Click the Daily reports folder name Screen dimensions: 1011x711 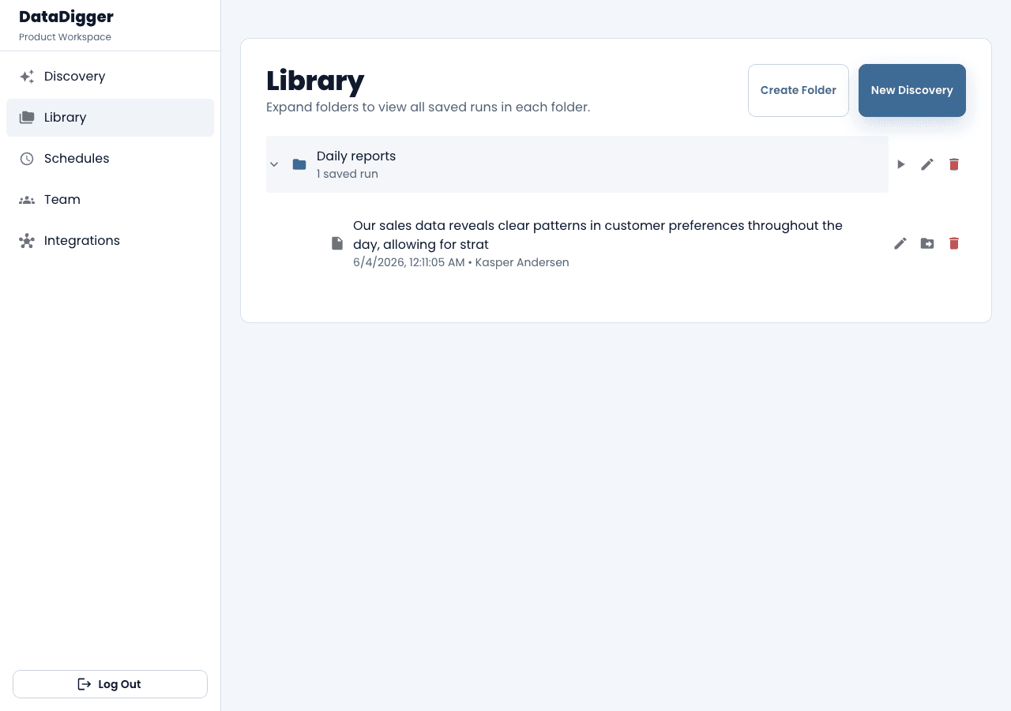coord(356,156)
